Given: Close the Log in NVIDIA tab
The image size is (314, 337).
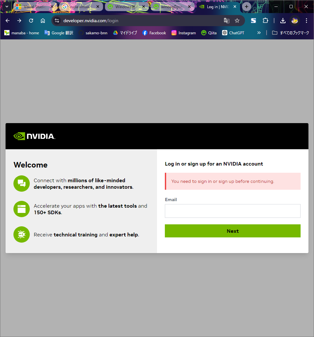Looking at the screenshot, I should [235, 7].
